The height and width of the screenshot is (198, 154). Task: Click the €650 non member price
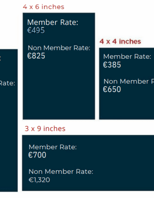pos(112,89)
